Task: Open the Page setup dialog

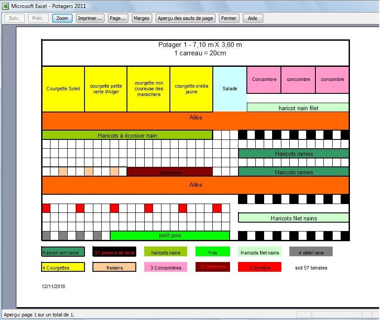Action: 118,18
